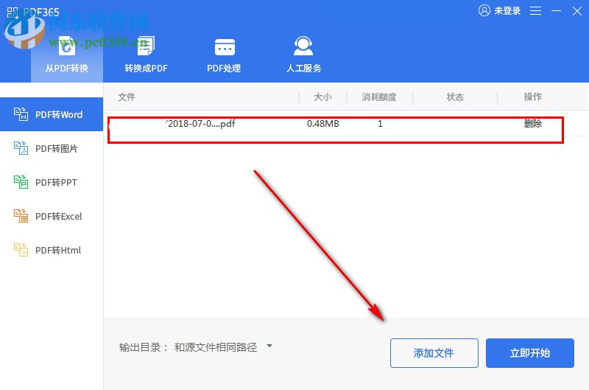The height and width of the screenshot is (390, 589).
Task: Select PDF转Excel in the sidebar
Action: point(52,216)
